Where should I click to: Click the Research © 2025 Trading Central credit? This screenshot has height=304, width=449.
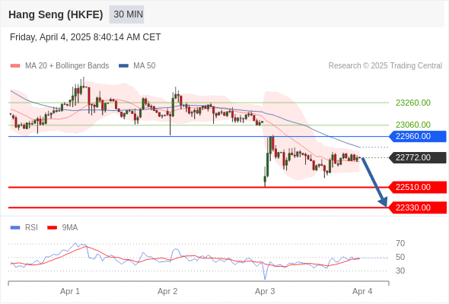point(385,66)
